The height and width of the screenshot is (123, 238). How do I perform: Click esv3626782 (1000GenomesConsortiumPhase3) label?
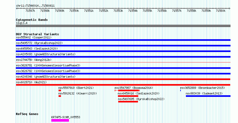[48, 71]
